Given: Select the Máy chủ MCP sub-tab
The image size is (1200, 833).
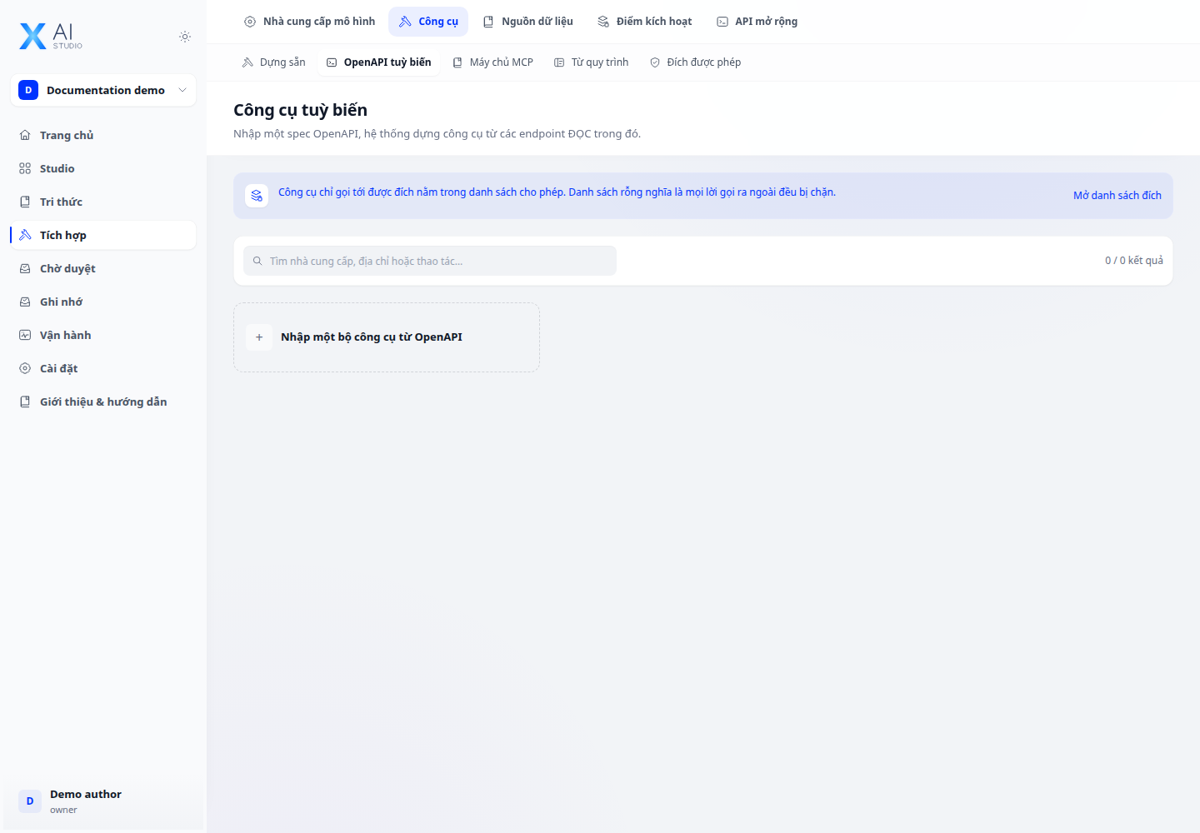Looking at the screenshot, I should [x=492, y=62].
